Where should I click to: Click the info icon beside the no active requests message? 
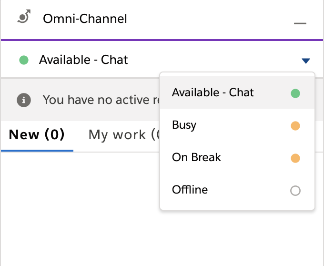click(24, 100)
